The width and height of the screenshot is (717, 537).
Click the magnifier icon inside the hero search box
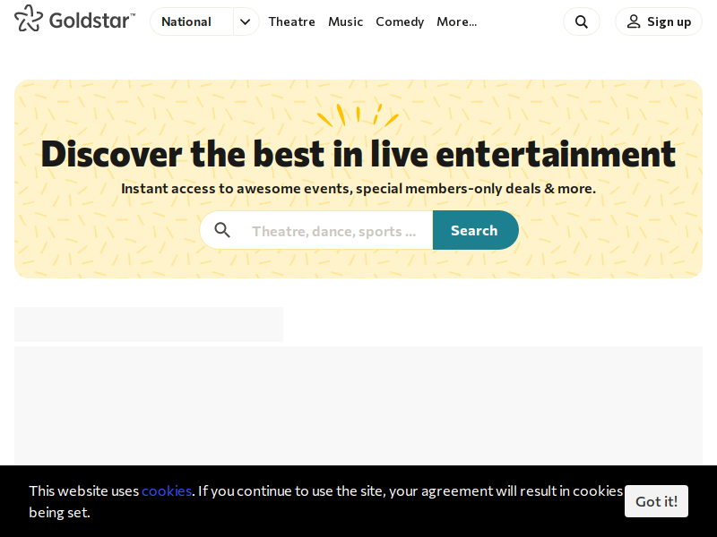pos(222,230)
